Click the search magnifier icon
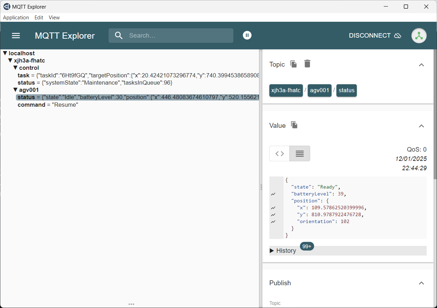Screen dimensions: 437x308 pyautogui.click(x=119, y=36)
